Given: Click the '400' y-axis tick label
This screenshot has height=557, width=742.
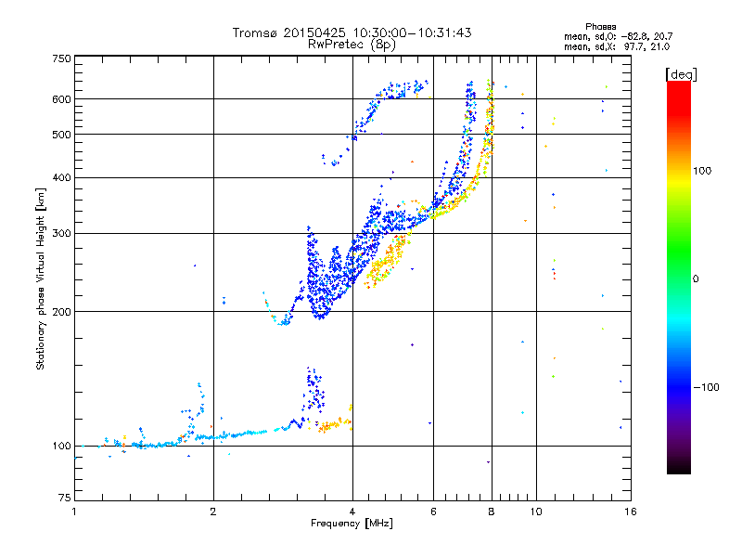Looking at the screenshot, I should pos(61,177).
